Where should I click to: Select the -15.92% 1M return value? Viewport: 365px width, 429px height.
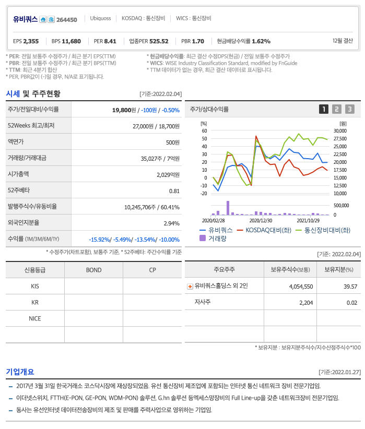pyautogui.click(x=99, y=240)
